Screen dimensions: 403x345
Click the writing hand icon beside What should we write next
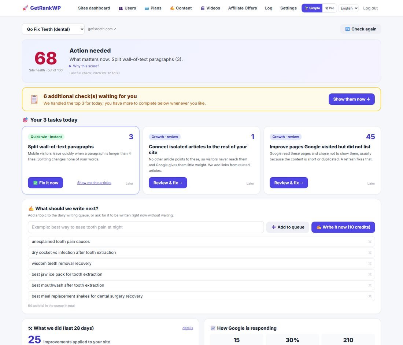31,208
